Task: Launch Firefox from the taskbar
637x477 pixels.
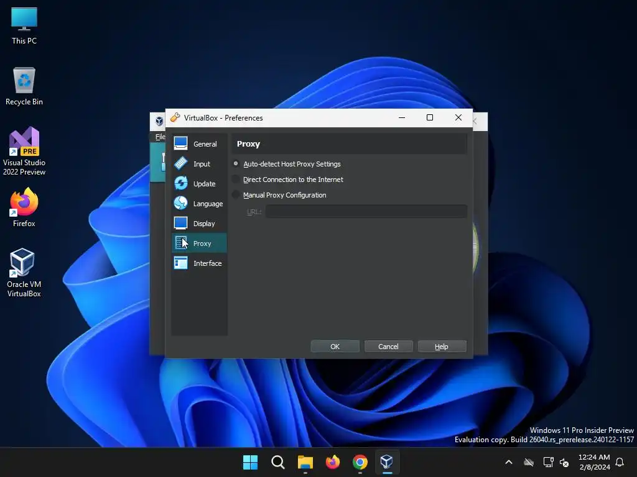Action: (x=333, y=462)
